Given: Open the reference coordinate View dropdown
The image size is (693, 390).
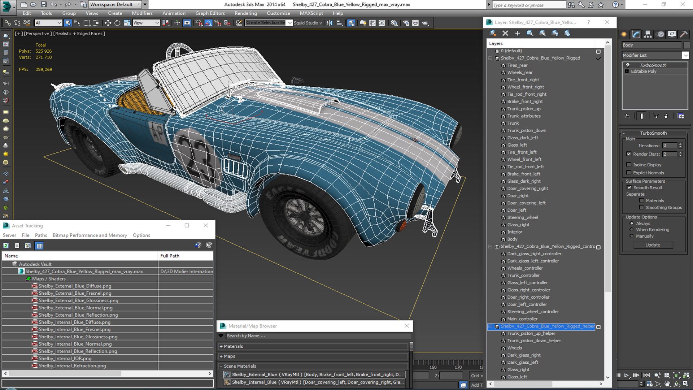Looking at the screenshot, I should [x=146, y=23].
